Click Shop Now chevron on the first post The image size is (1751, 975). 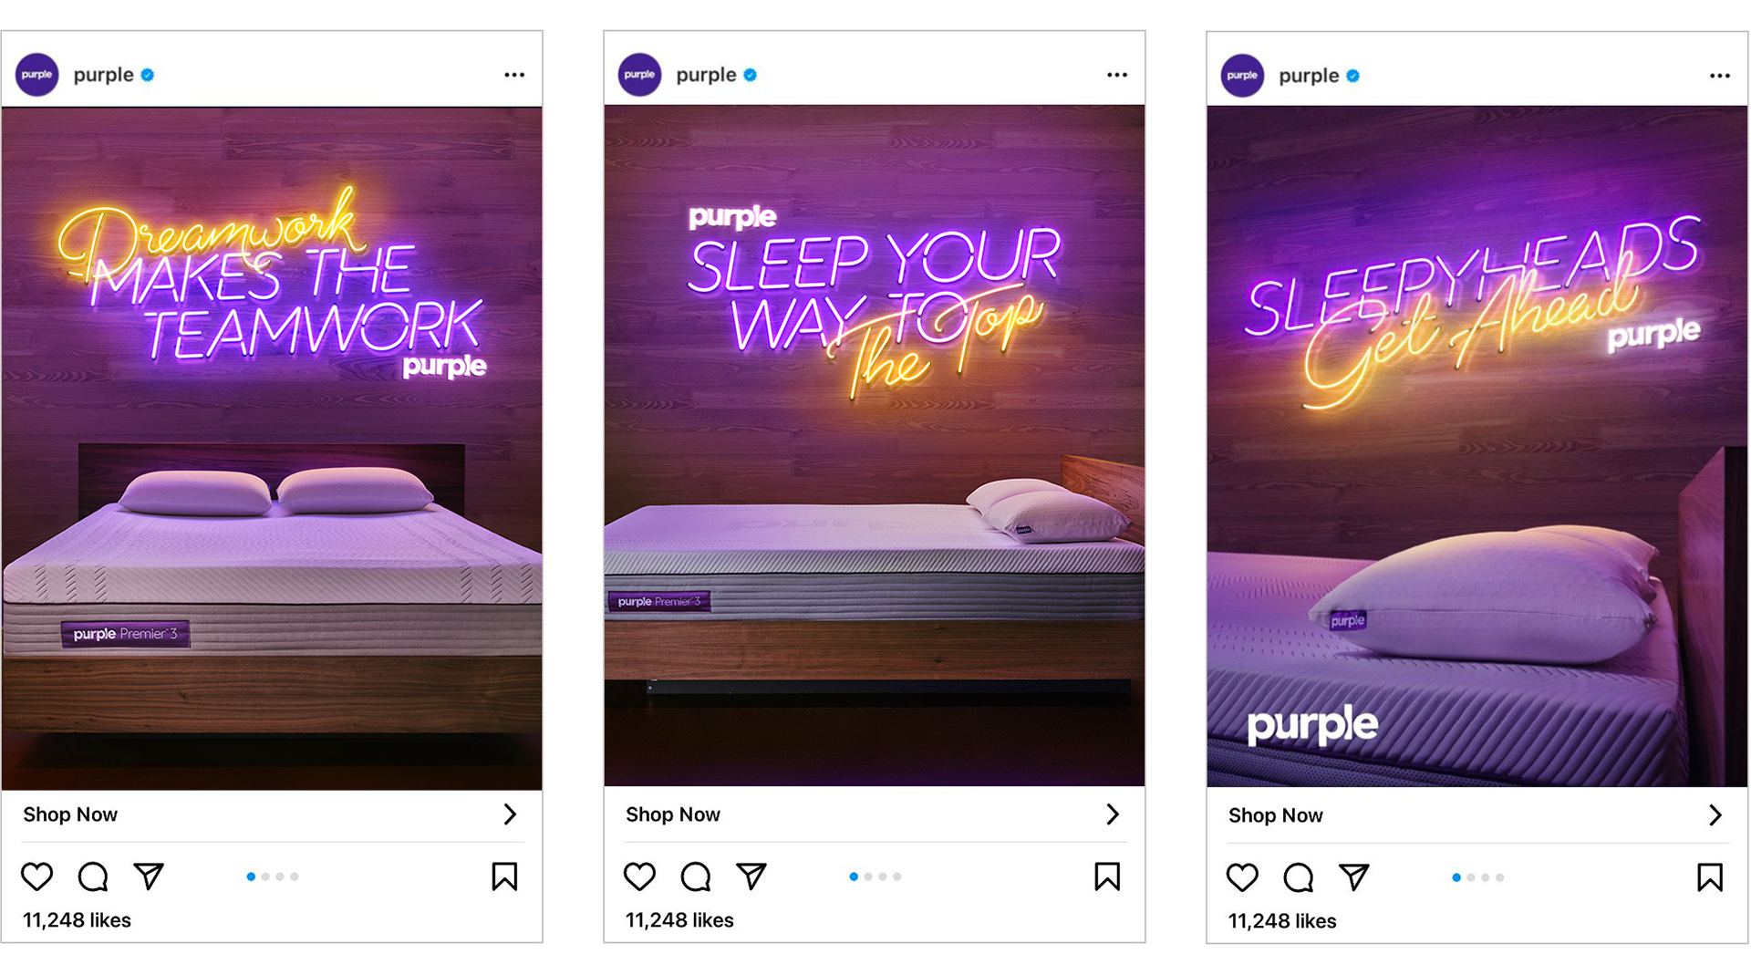[510, 814]
